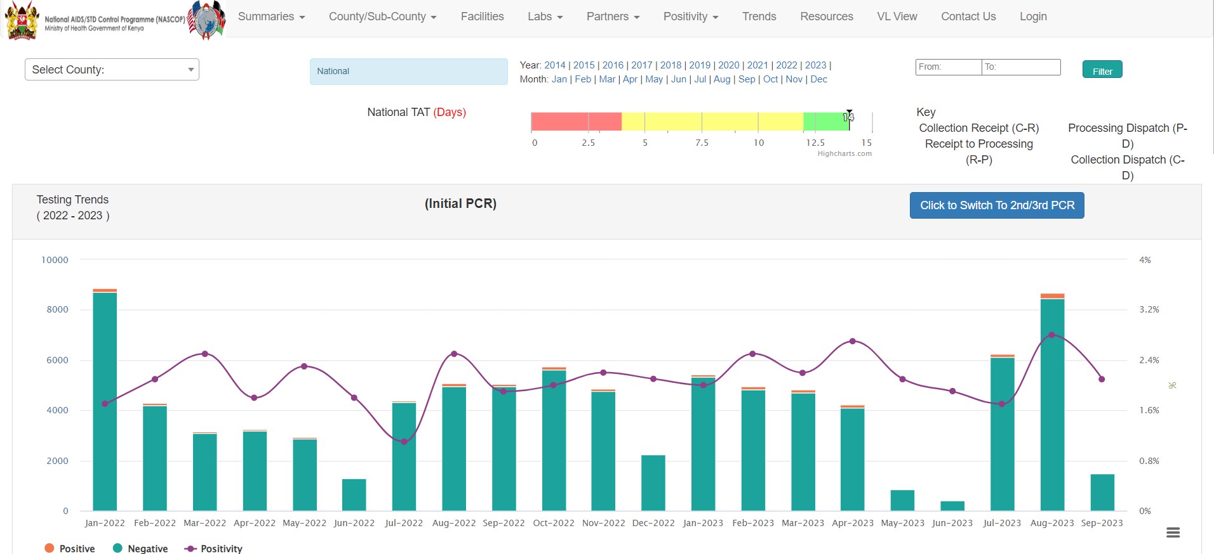Click the TAT gauge marker at 14
Image resolution: width=1214 pixels, height=554 pixels.
(849, 117)
